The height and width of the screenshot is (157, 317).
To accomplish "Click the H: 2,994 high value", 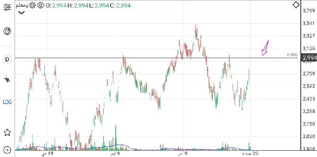I will click(x=78, y=6).
